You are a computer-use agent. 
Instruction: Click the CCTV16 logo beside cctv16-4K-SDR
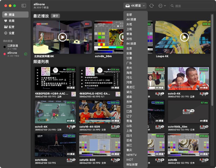[116, 127]
